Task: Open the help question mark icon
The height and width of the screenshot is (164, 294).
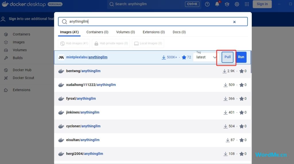Action: pos(207,4)
